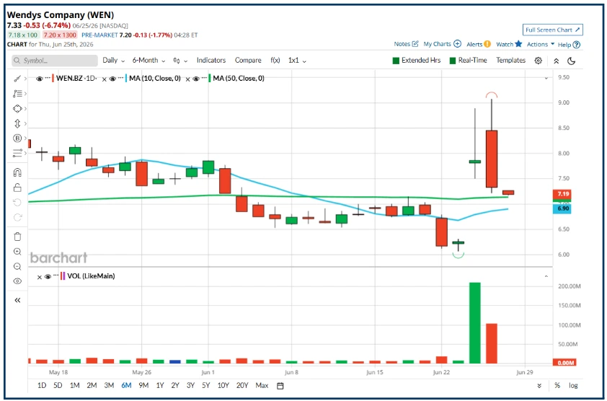Toggle visibility eye for WEN.BZ series
The width and height of the screenshot is (607, 401).
pos(39,79)
